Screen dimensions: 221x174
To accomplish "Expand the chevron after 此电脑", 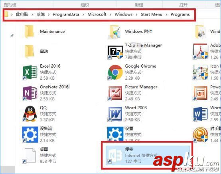I will pos(32,14).
